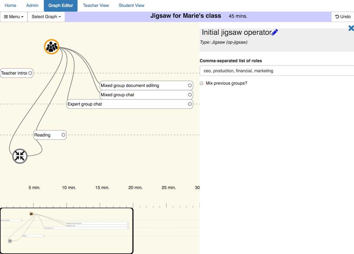Click the Type: Jigsaw (op-jigsaw) text
The height and width of the screenshot is (254, 354).
pos(224,42)
